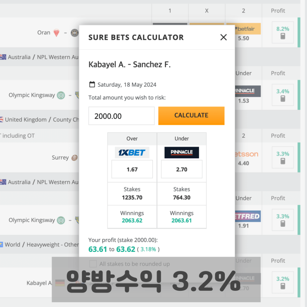This screenshot has height=307, width=307.
Task: Click the calendar icon beside the date
Action: coord(92,85)
